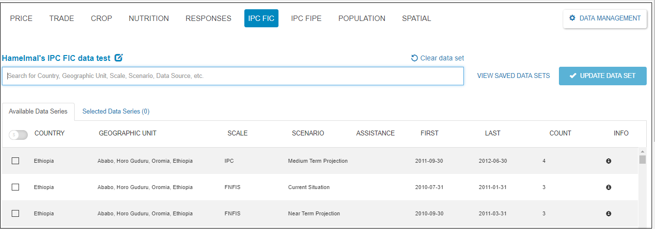Open the Available Data Series tab
Screen dimensions: 655x229
click(38, 112)
